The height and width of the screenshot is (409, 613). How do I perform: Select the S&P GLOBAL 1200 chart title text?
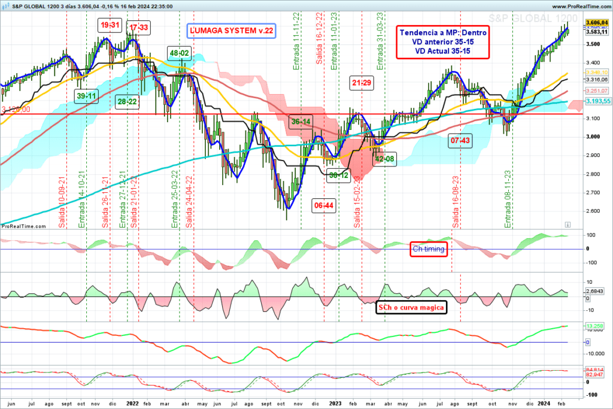(x=35, y=7)
